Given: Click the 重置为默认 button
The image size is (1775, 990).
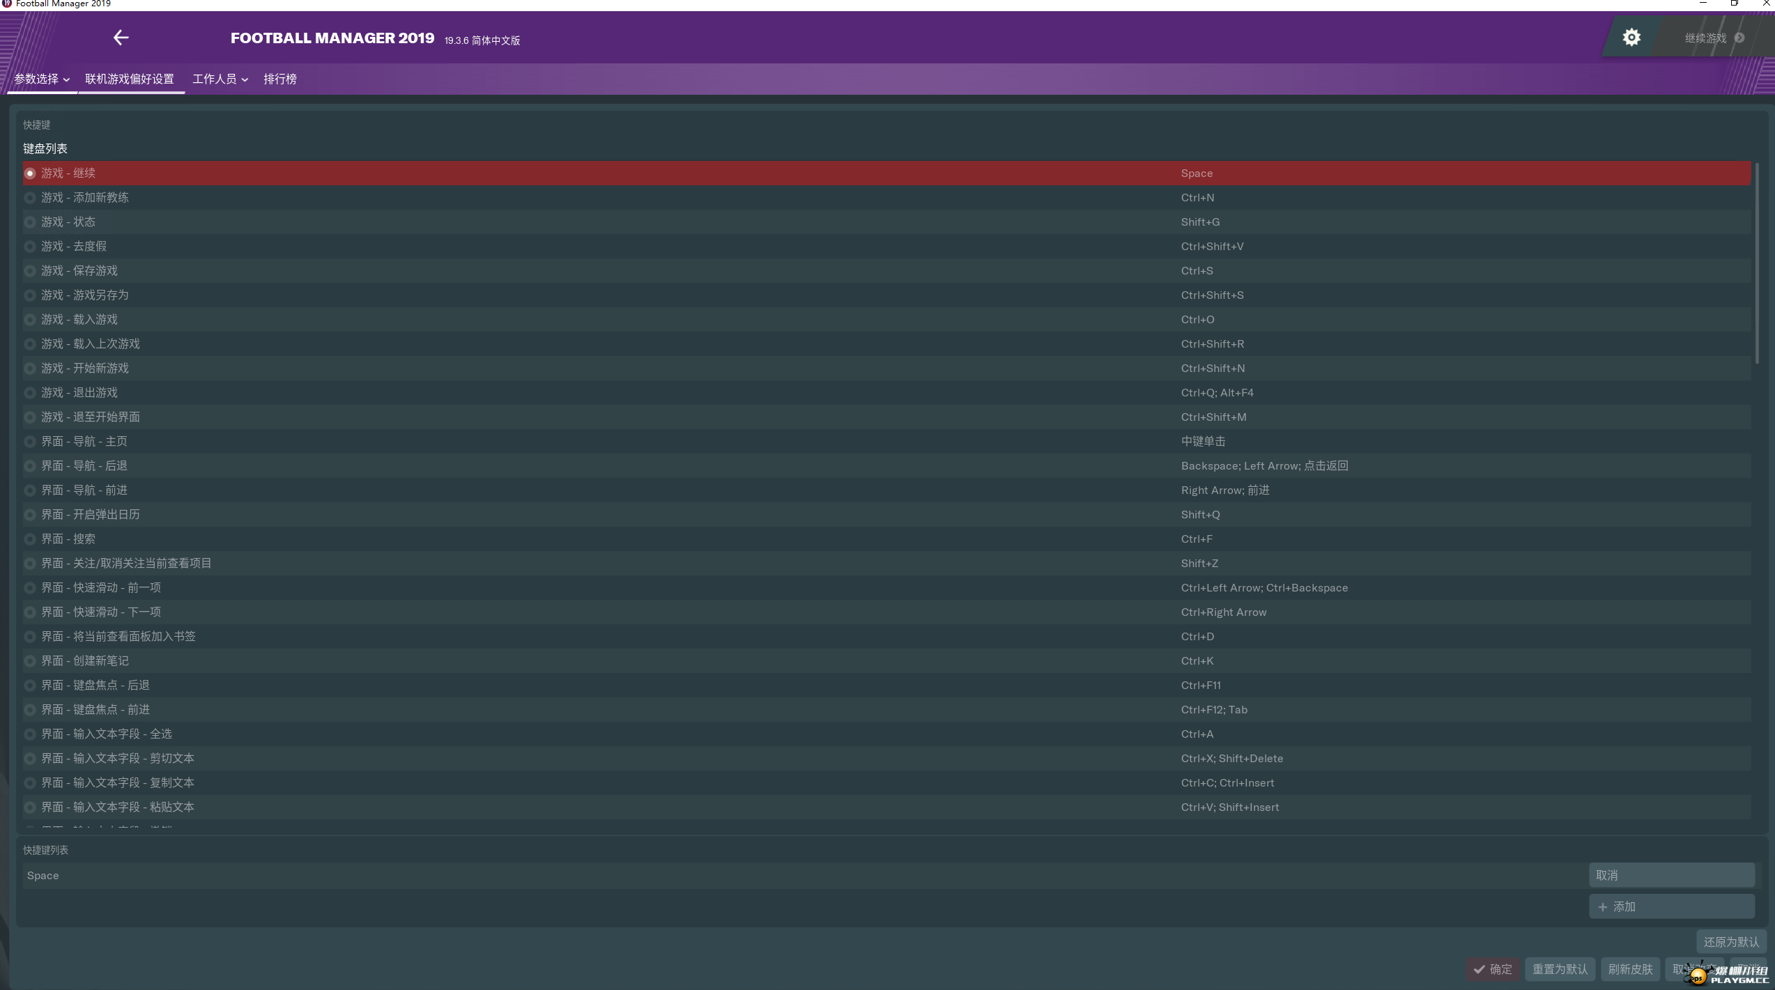Looking at the screenshot, I should click(x=1560, y=969).
